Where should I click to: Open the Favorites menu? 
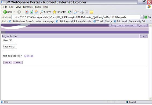(x=28, y=7)
